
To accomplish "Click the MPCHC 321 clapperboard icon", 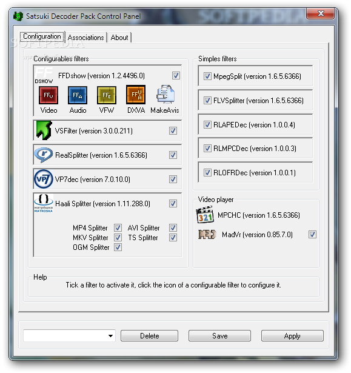I will coord(205,215).
